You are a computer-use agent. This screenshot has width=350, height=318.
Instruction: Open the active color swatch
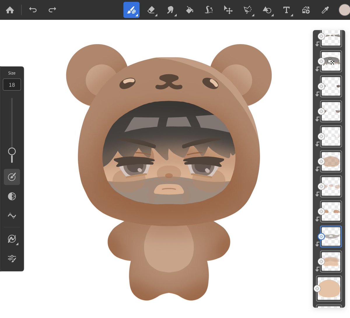344,10
